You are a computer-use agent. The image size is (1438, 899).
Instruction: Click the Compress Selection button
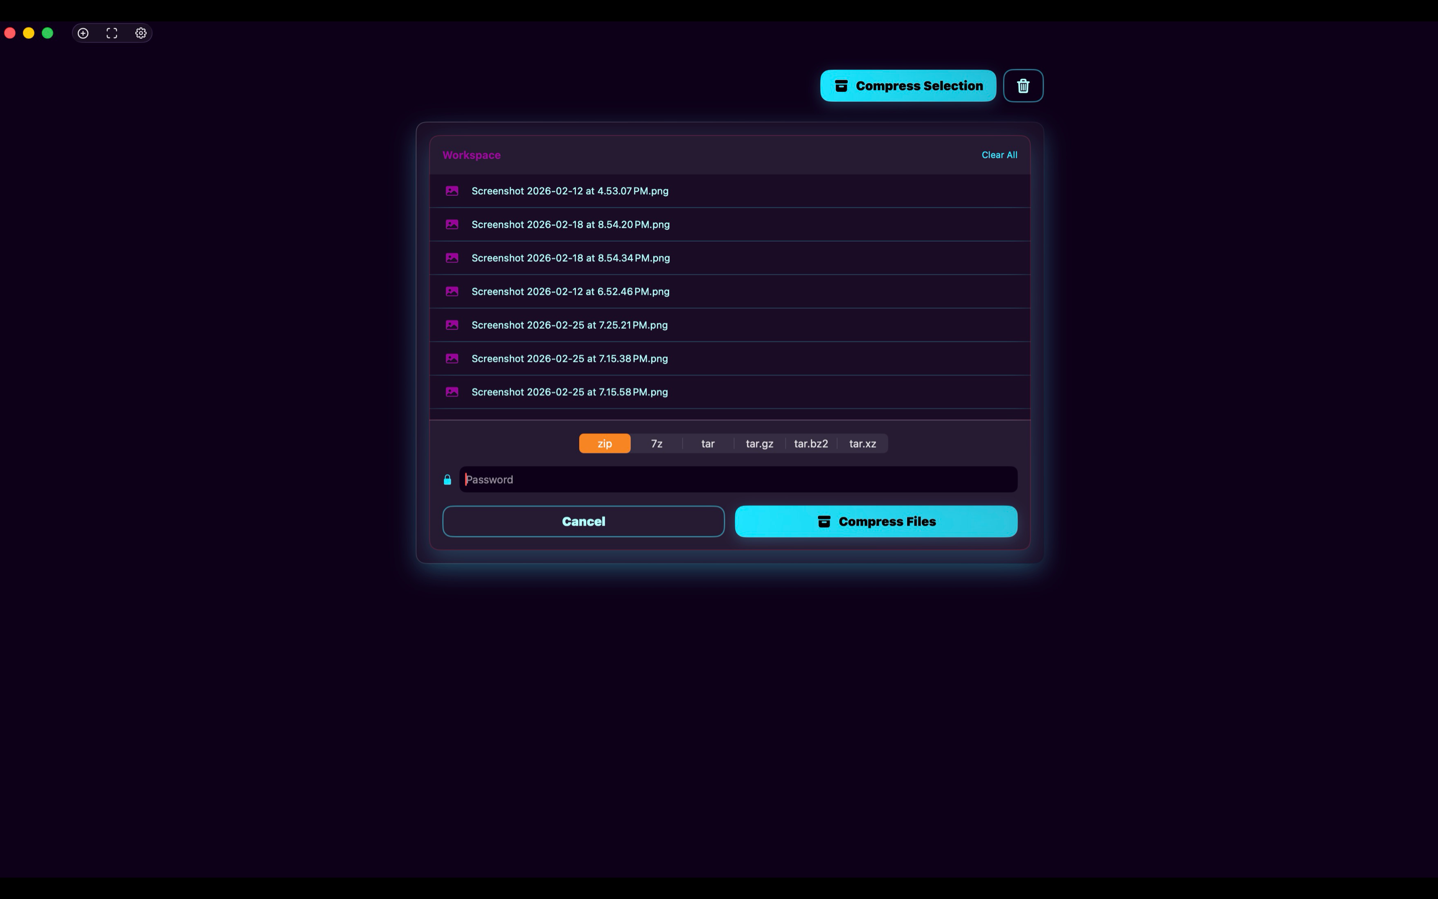pyautogui.click(x=908, y=85)
